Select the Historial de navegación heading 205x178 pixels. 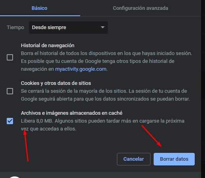pyautogui.click(x=47, y=46)
